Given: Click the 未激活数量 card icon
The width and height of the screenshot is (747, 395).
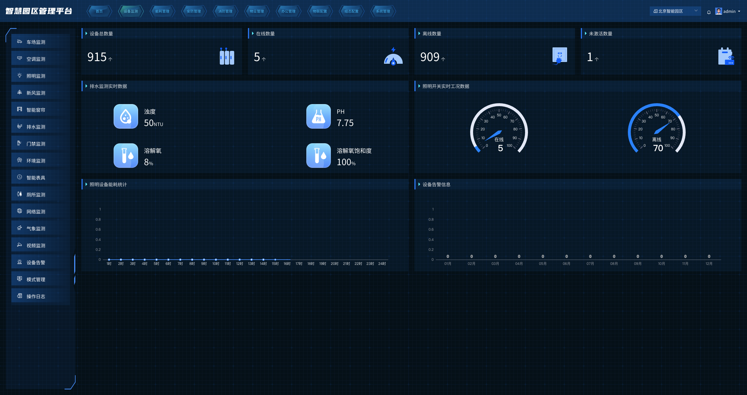Looking at the screenshot, I should point(726,56).
